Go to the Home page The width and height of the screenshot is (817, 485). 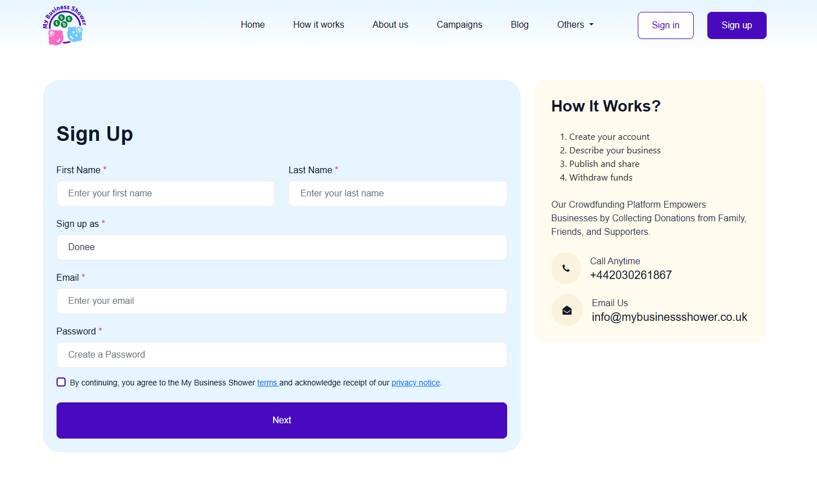coord(253,25)
